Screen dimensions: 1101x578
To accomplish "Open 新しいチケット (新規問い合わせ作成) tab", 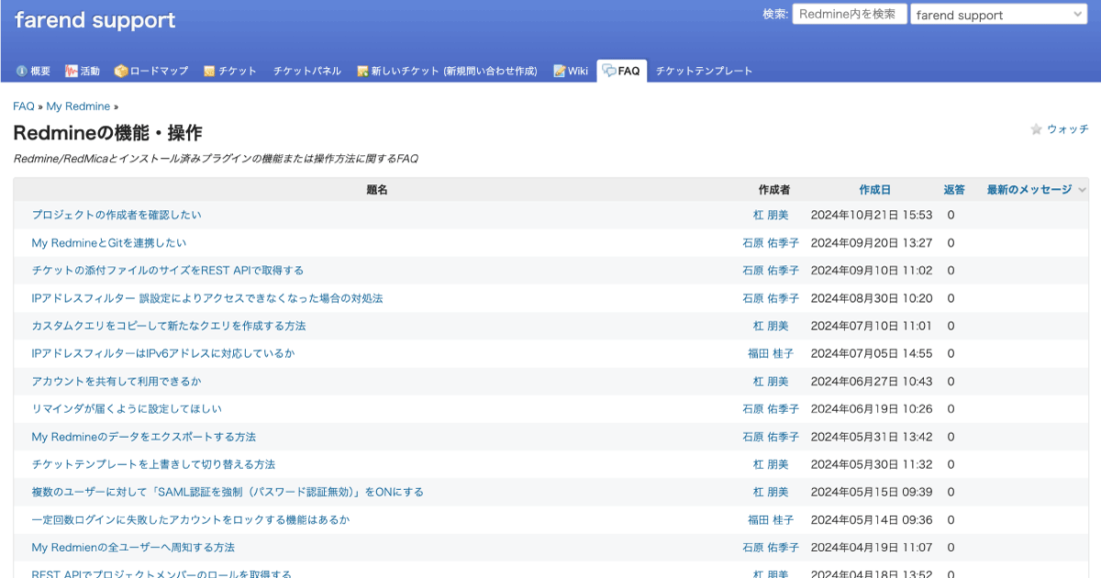I will [448, 71].
